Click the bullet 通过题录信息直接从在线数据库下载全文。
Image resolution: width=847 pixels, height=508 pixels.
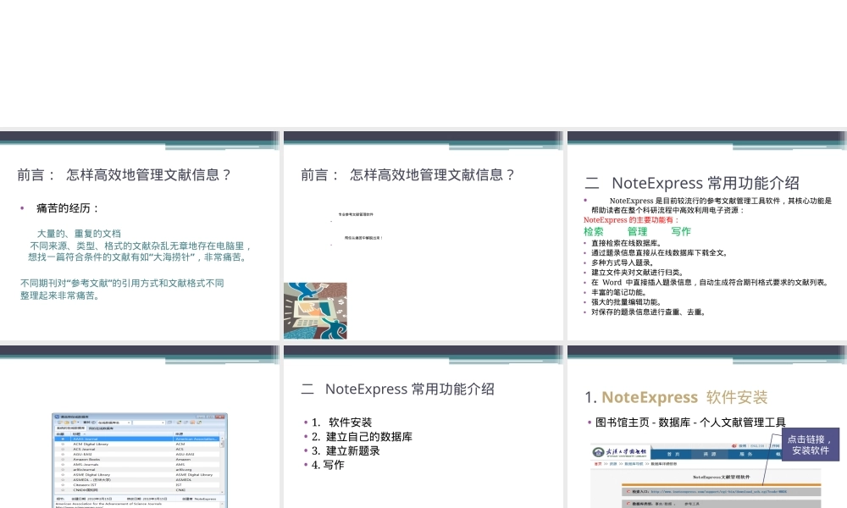click(659, 253)
